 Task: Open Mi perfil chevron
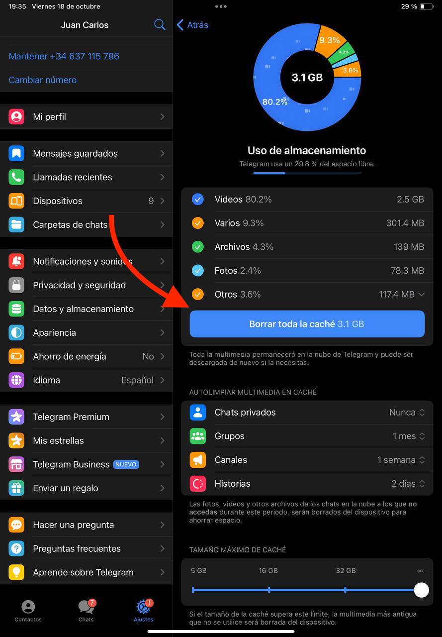(x=162, y=116)
